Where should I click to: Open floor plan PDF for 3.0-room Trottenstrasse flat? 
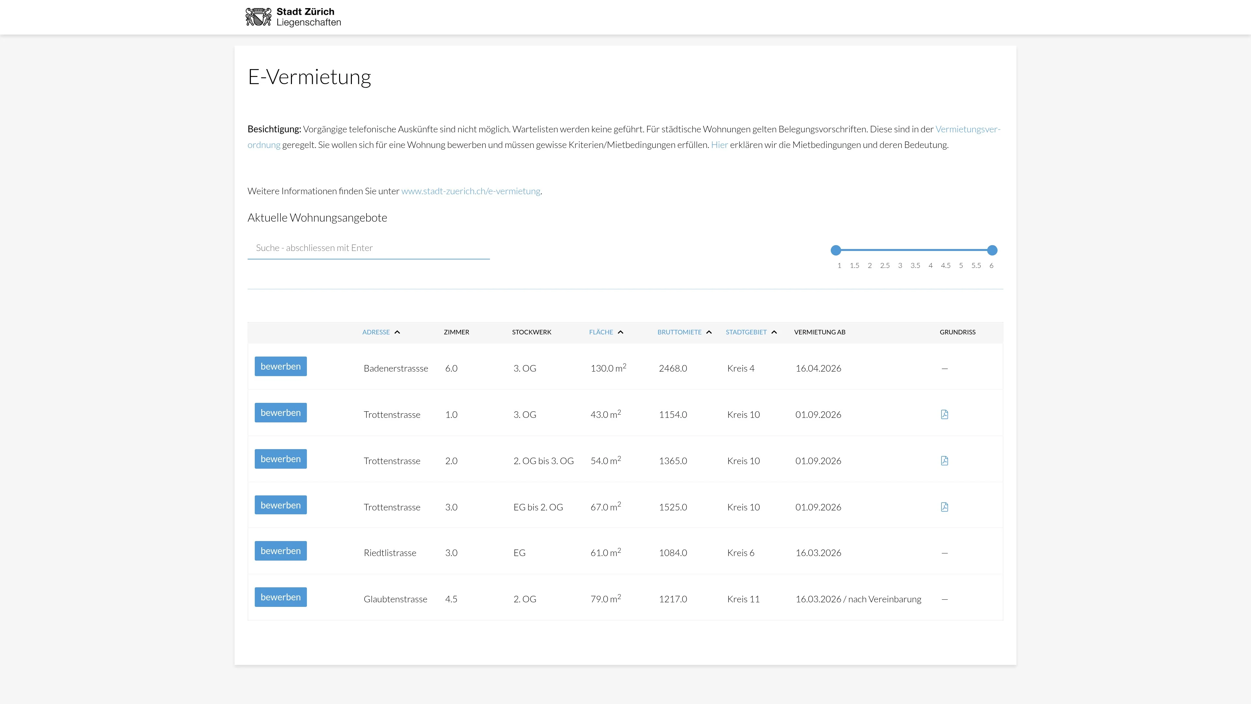tap(944, 507)
